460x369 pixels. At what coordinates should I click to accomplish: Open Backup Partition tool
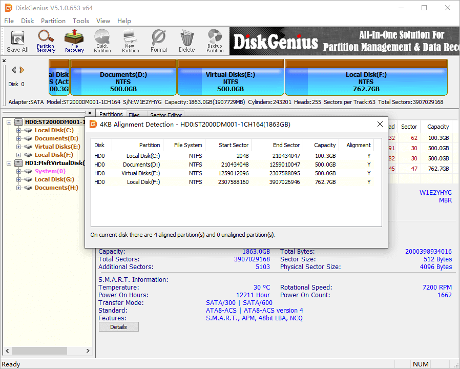point(215,41)
